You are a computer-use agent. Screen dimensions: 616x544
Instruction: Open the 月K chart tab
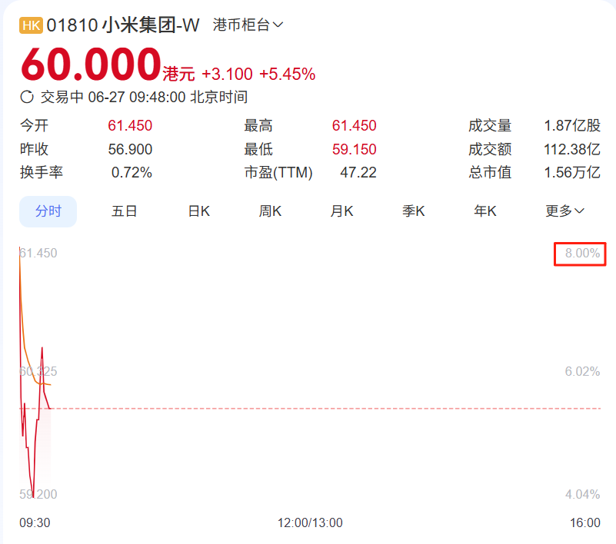(x=341, y=211)
